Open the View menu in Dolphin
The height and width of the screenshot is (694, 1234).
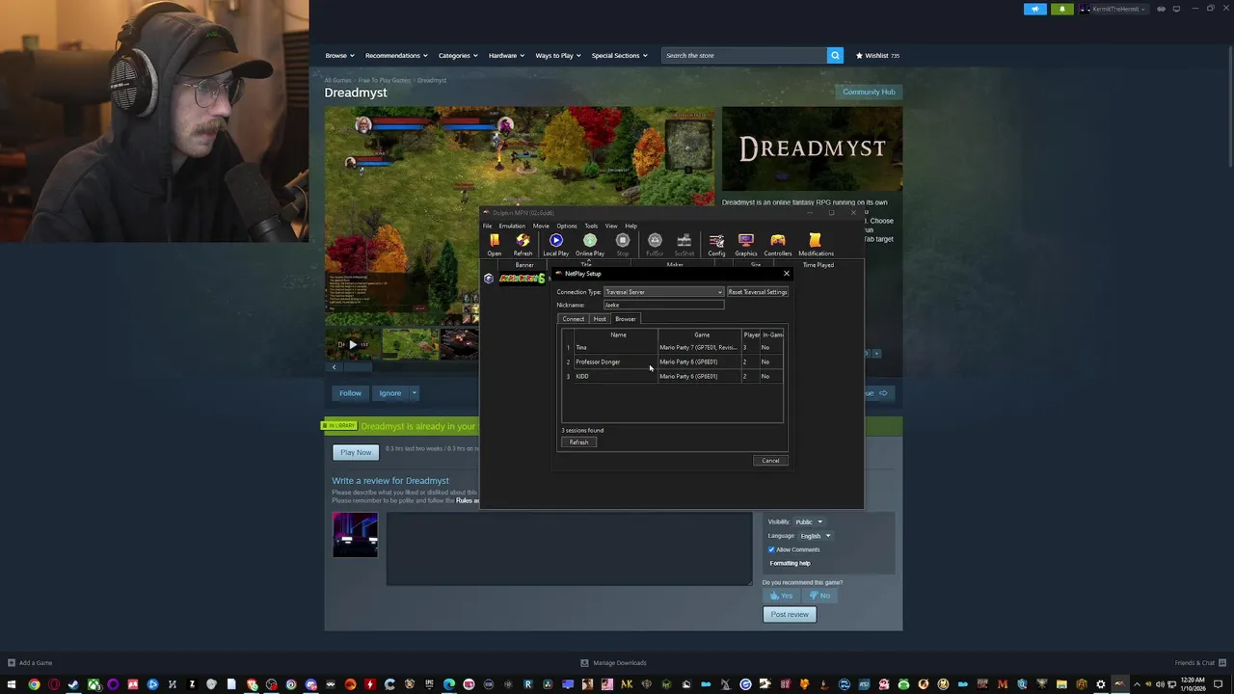(x=611, y=226)
